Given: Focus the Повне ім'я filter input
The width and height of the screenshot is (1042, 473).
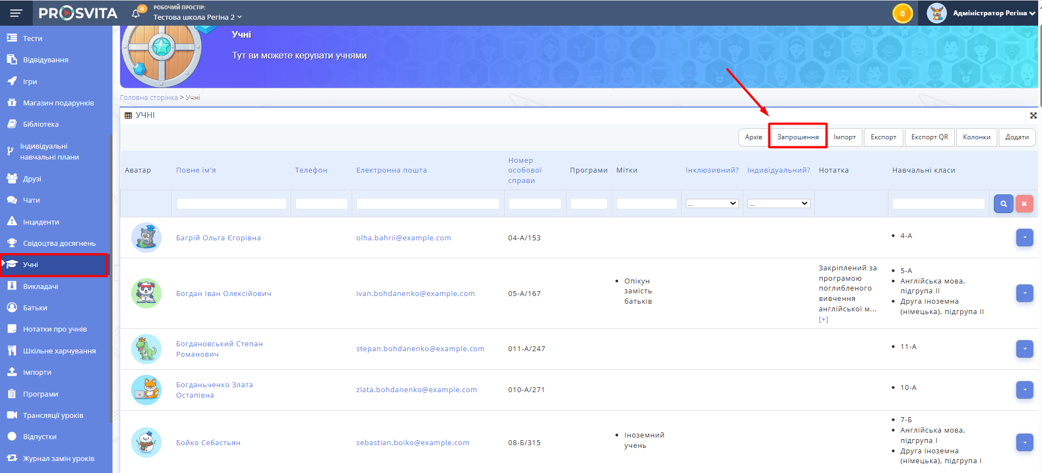Looking at the screenshot, I should coord(232,204).
